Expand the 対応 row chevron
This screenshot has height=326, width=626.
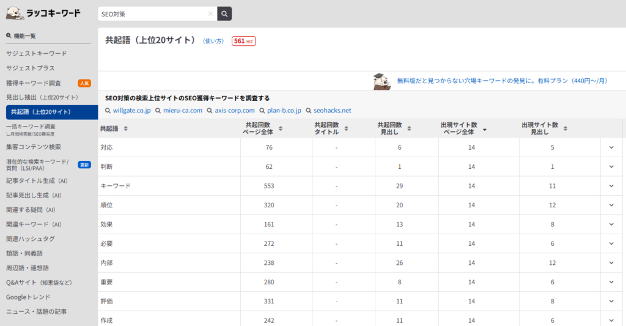coord(611,147)
